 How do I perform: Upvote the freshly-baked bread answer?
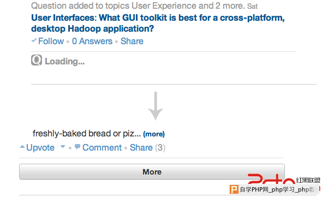click(40, 147)
